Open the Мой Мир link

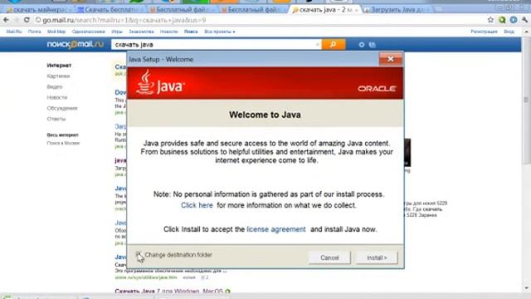(56, 32)
